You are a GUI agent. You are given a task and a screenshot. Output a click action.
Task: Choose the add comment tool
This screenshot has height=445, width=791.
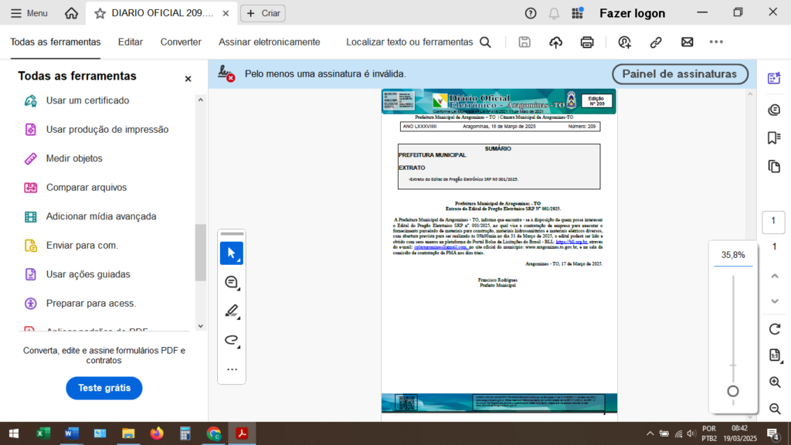tap(232, 282)
